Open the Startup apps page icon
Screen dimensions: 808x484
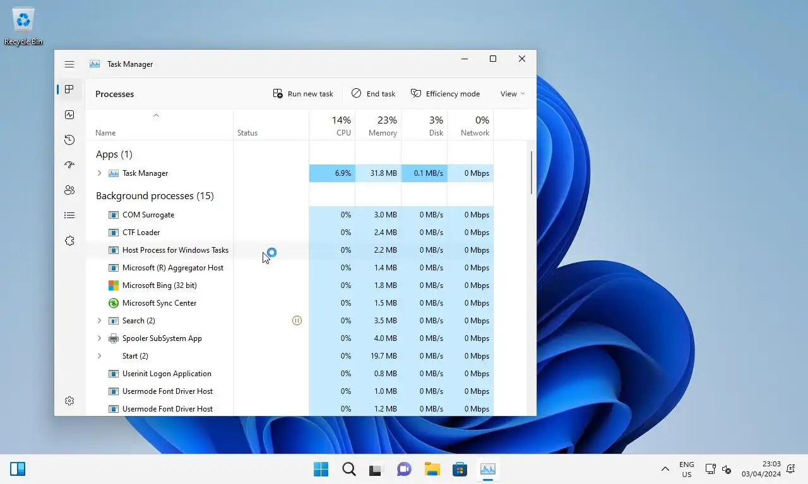(69, 165)
